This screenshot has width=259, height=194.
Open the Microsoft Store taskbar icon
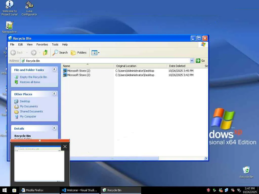point(14,190)
